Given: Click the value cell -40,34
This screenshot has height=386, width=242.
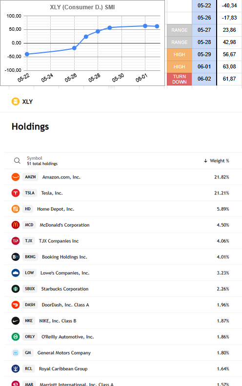Looking at the screenshot, I should [x=229, y=5].
